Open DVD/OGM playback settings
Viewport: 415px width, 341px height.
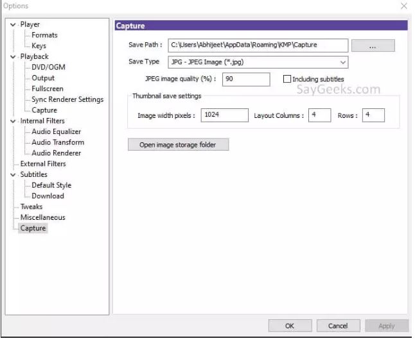click(48, 67)
